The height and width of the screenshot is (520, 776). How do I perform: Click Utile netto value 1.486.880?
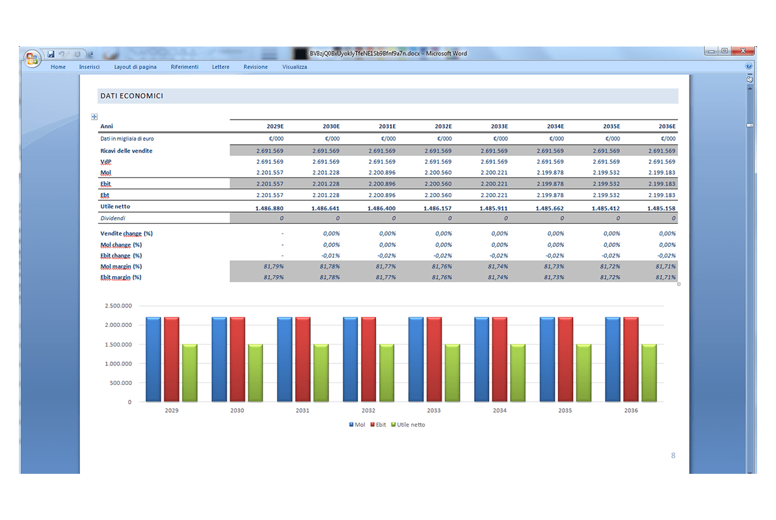[269, 208]
